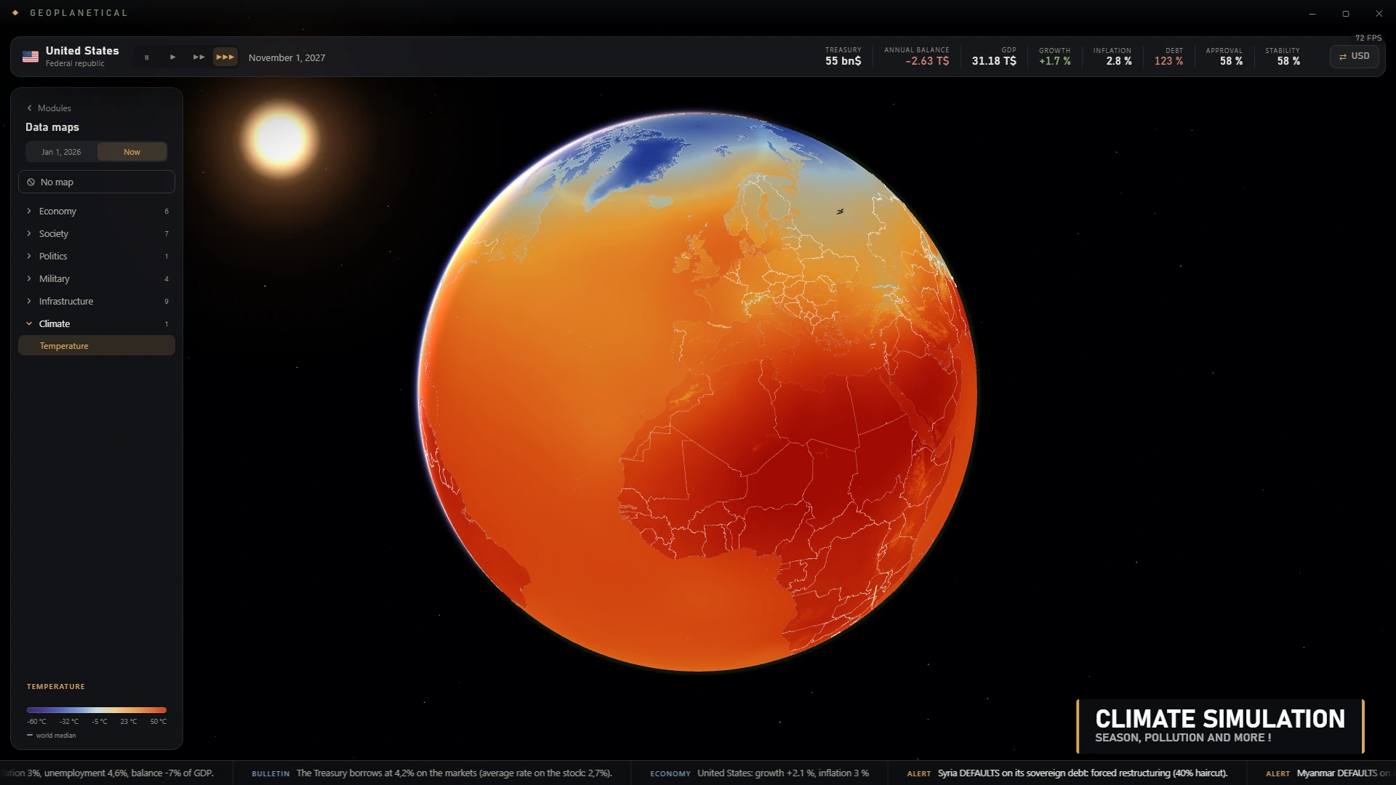
Task: Go back to Modules
Action: pyautogui.click(x=49, y=108)
